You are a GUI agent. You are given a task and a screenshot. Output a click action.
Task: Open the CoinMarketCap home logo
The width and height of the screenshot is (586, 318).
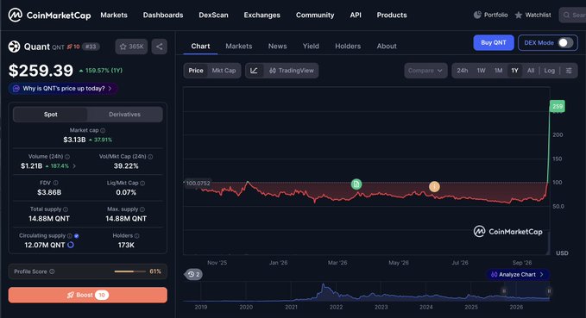coord(49,15)
